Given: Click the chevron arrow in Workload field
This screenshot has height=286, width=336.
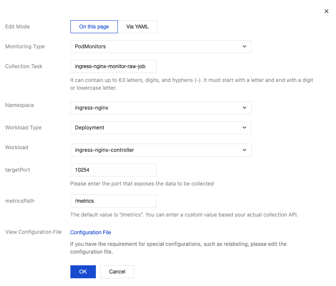Looking at the screenshot, I should [244, 150].
